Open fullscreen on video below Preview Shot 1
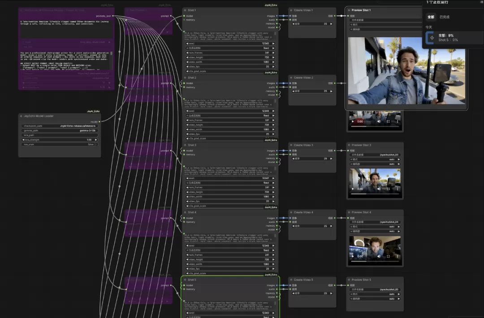This screenshot has height=318, width=484. (388, 121)
